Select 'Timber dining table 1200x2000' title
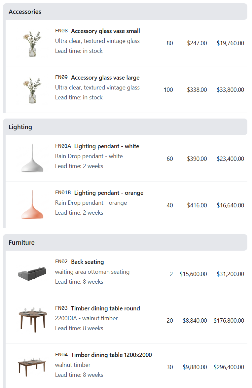 (111, 355)
